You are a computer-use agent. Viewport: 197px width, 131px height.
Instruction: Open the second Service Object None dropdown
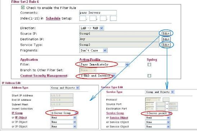click(x=157, y=122)
